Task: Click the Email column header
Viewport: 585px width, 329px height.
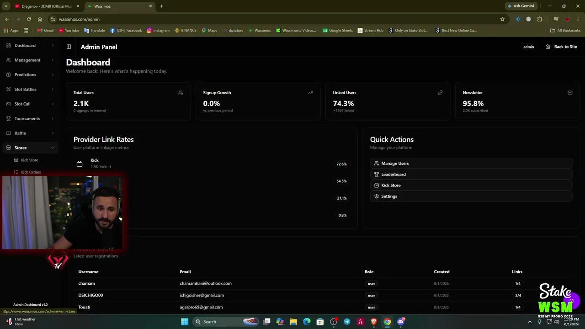Action: (x=185, y=272)
